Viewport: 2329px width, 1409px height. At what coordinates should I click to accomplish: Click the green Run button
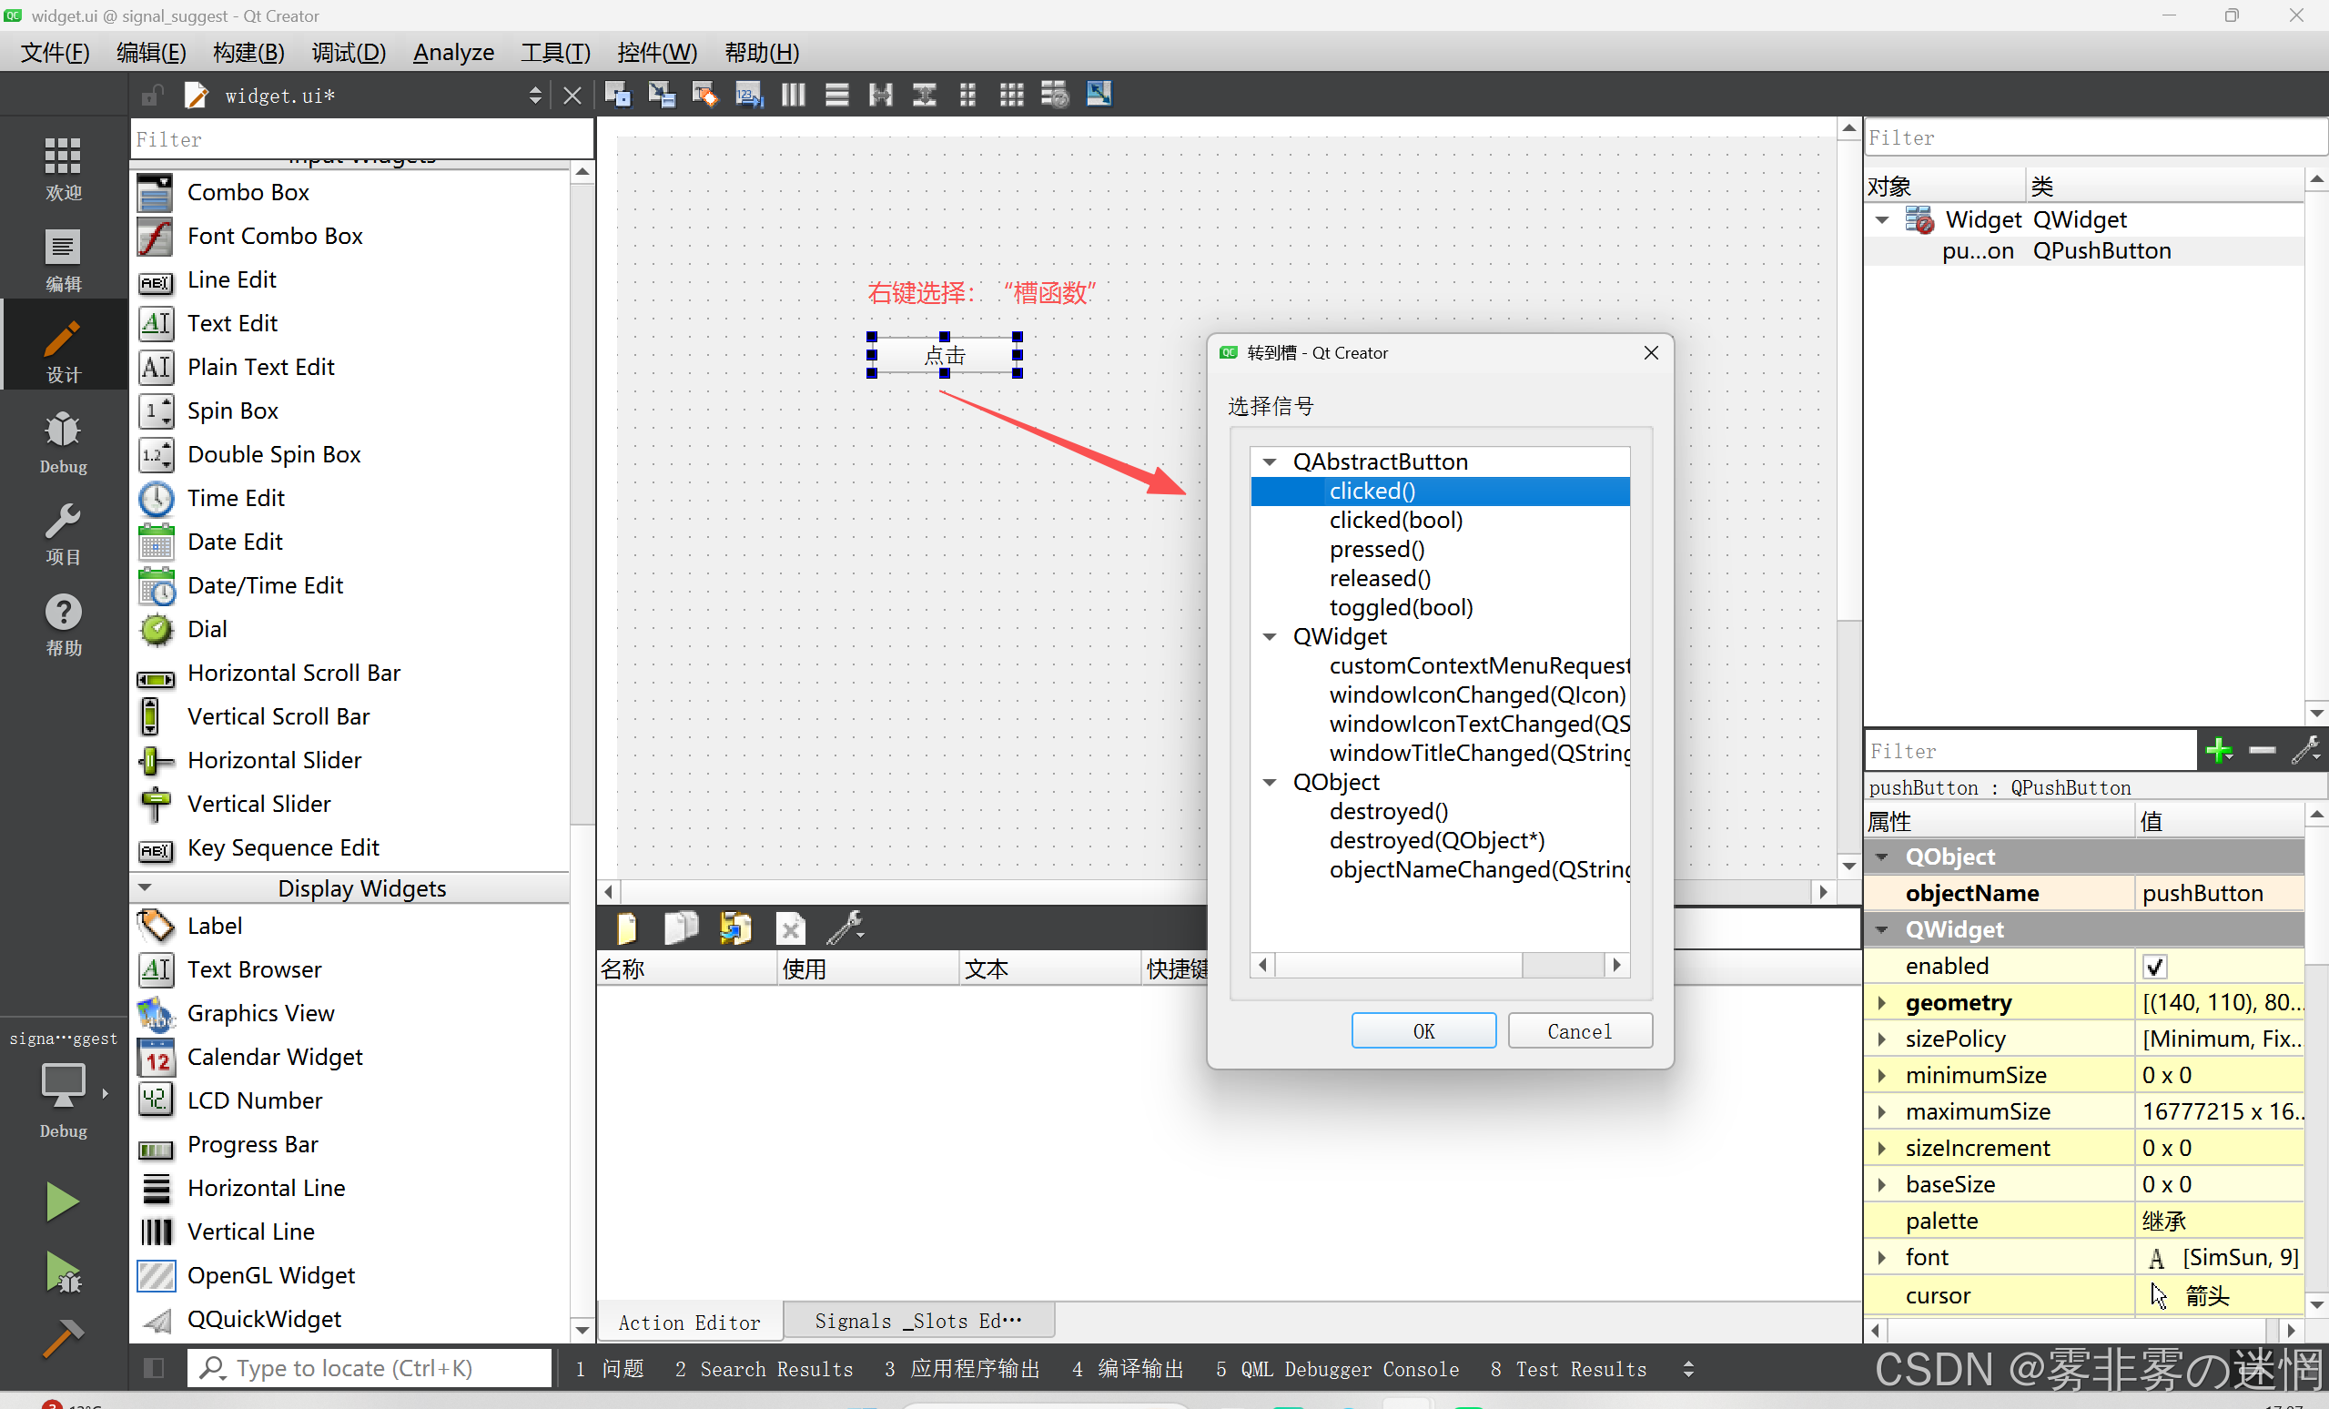(63, 1201)
